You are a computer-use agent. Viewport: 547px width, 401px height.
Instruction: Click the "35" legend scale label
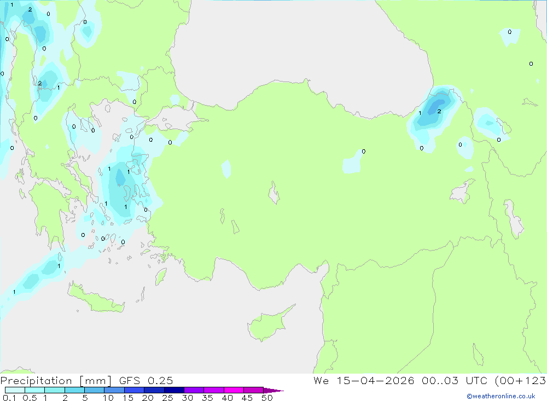(x=207, y=398)
